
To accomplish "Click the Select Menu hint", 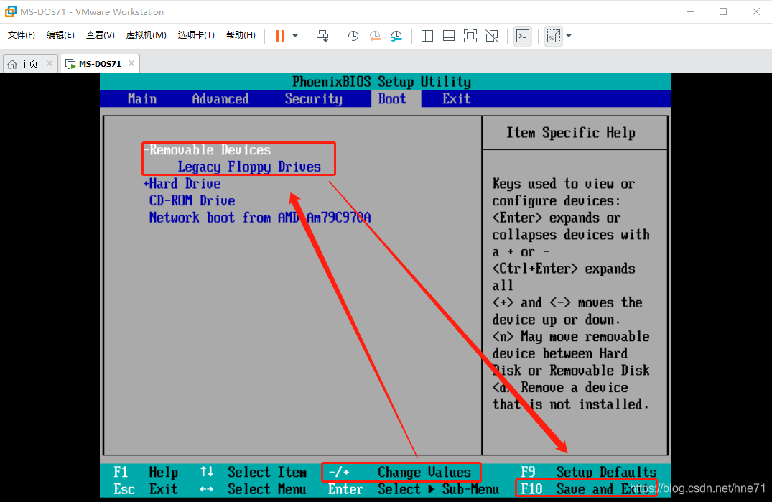I will point(253,489).
